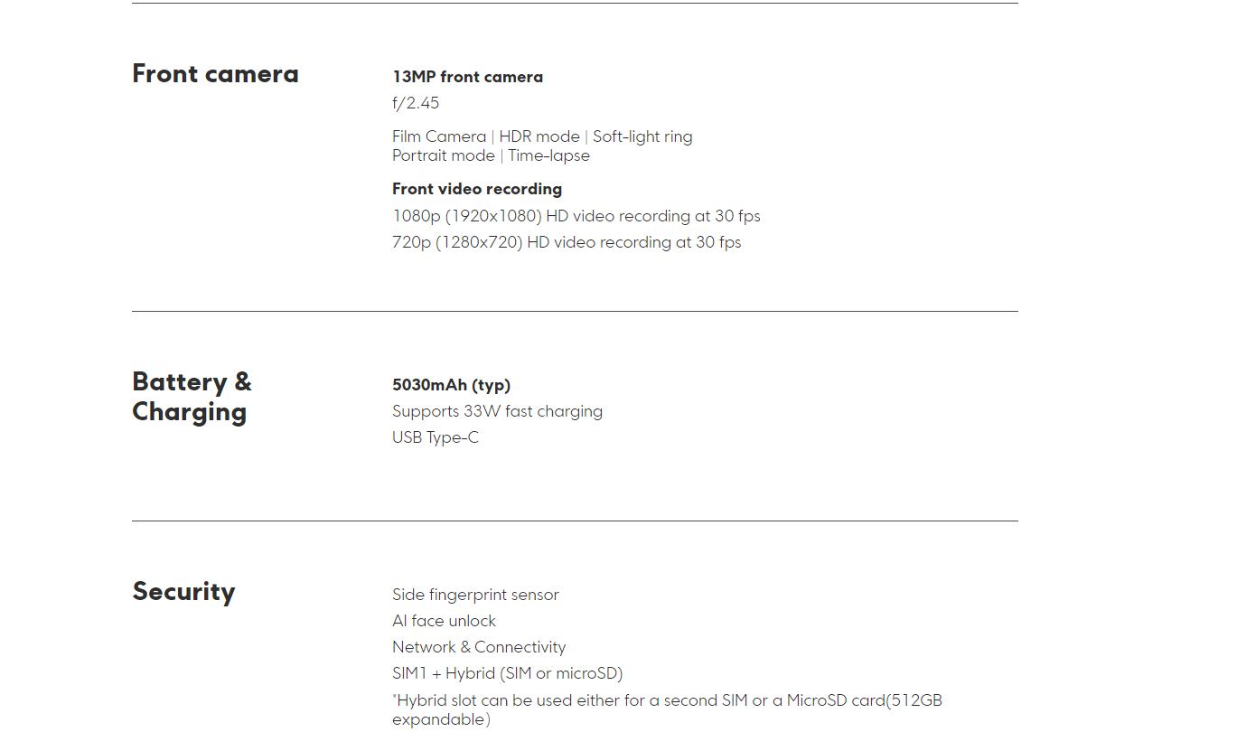Click the USB Type-C text
Screen dimensions: 1246x732
coord(436,437)
